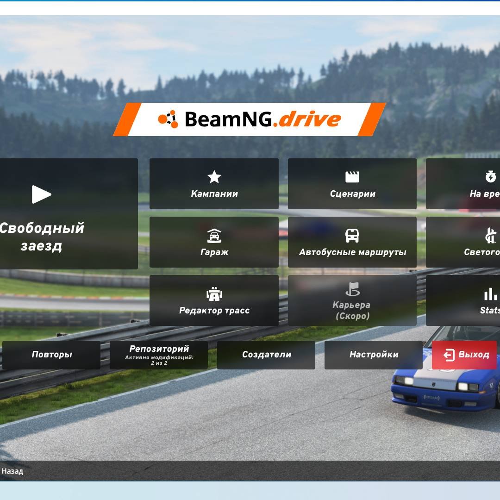Select Карьера (Скоро) label
500x500 pixels.
pyautogui.click(x=352, y=310)
